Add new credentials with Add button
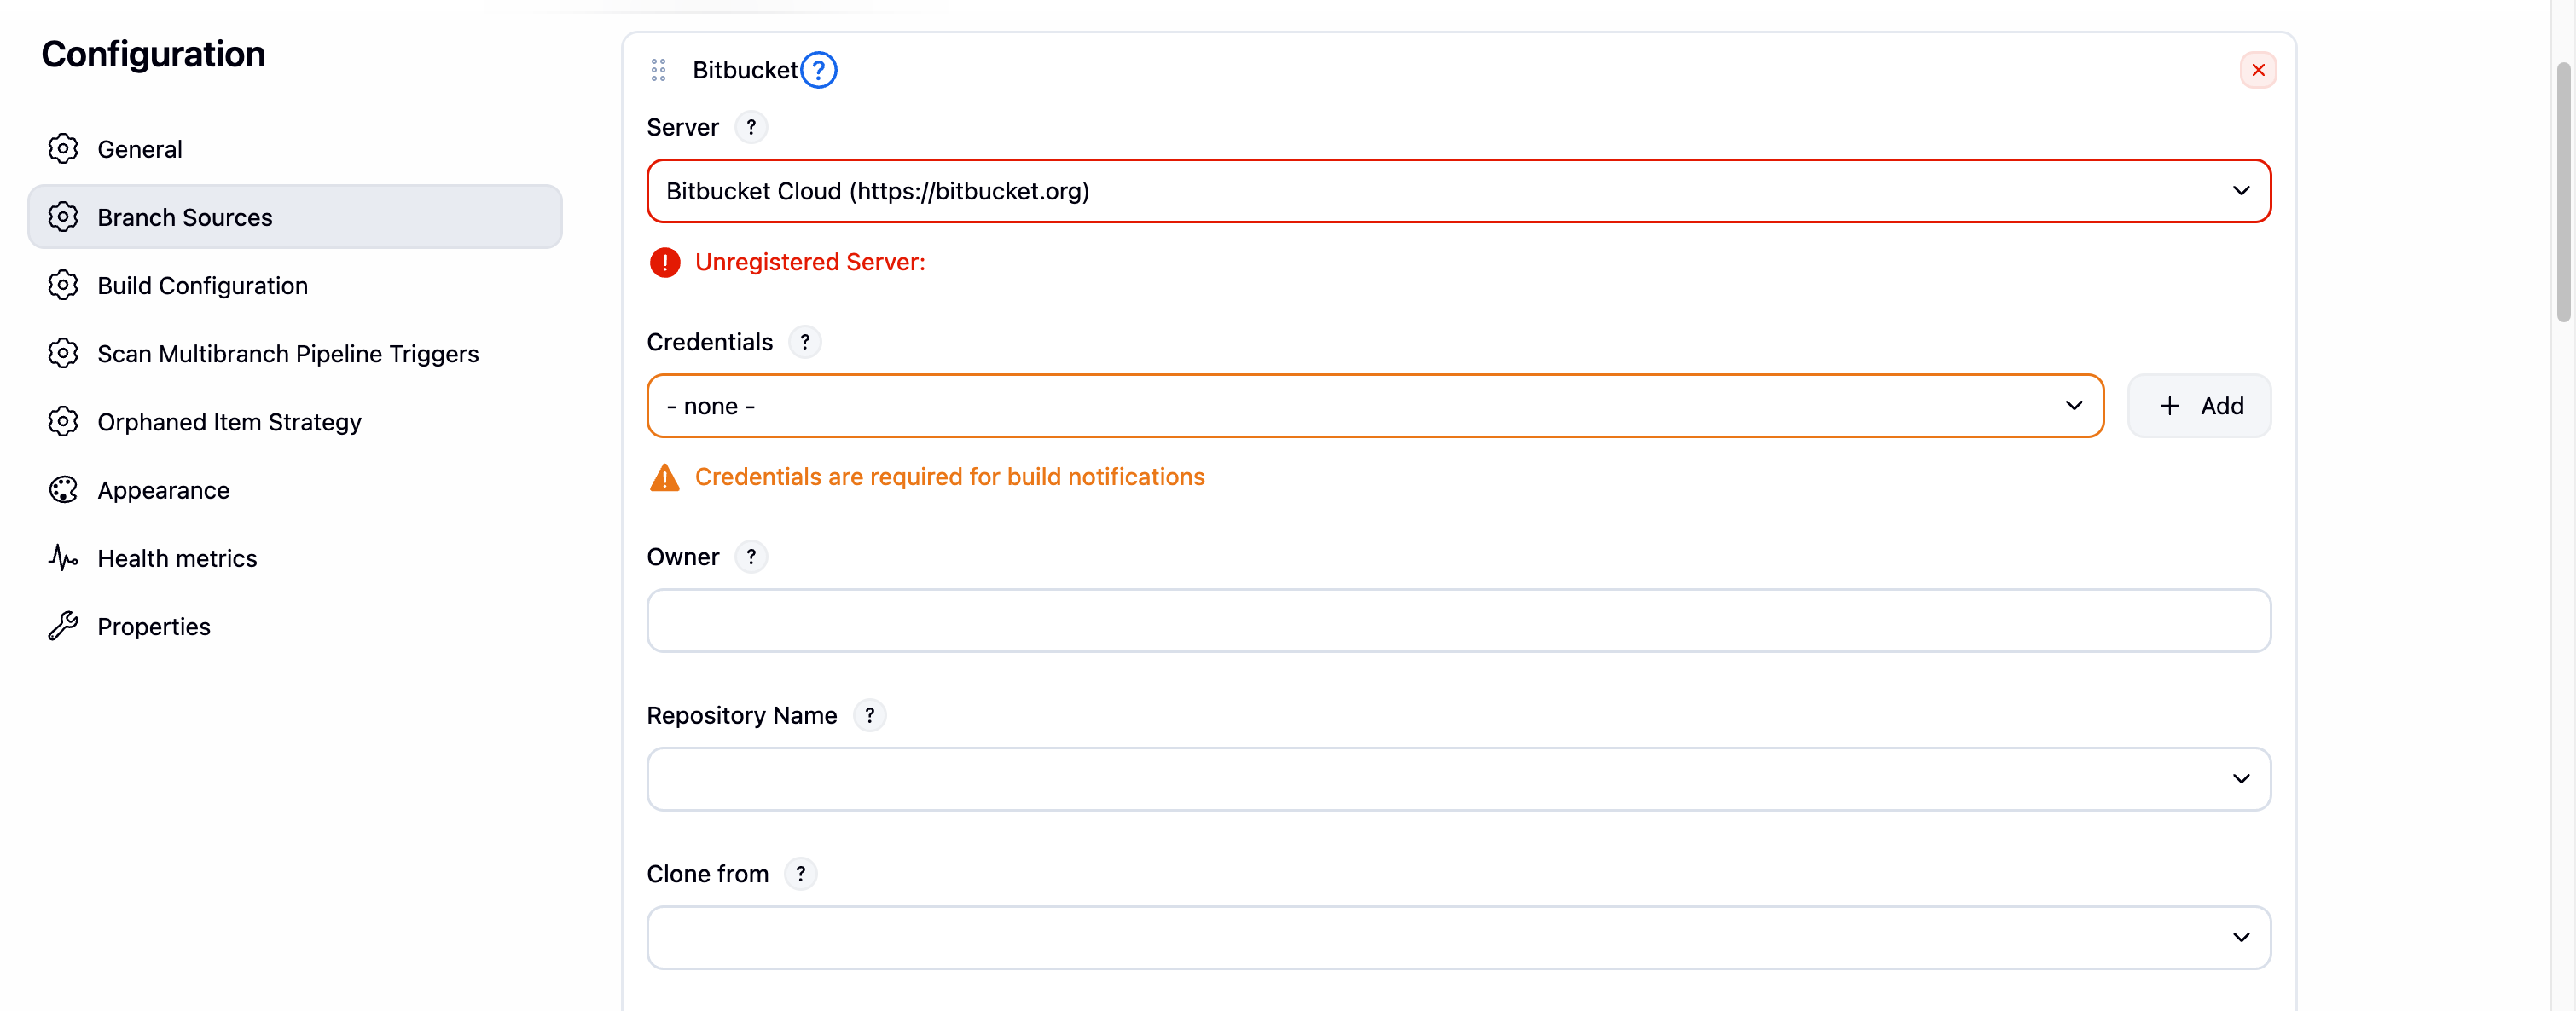The width and height of the screenshot is (2576, 1011). click(2199, 406)
